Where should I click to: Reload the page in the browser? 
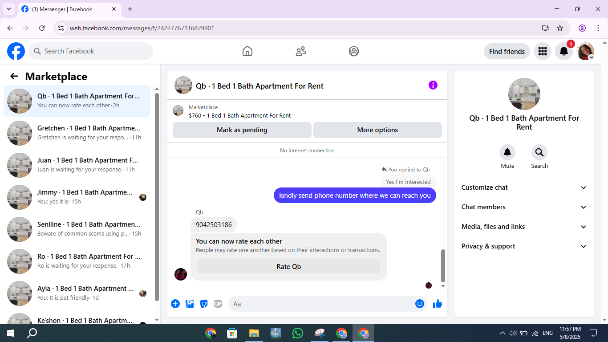[42, 28]
